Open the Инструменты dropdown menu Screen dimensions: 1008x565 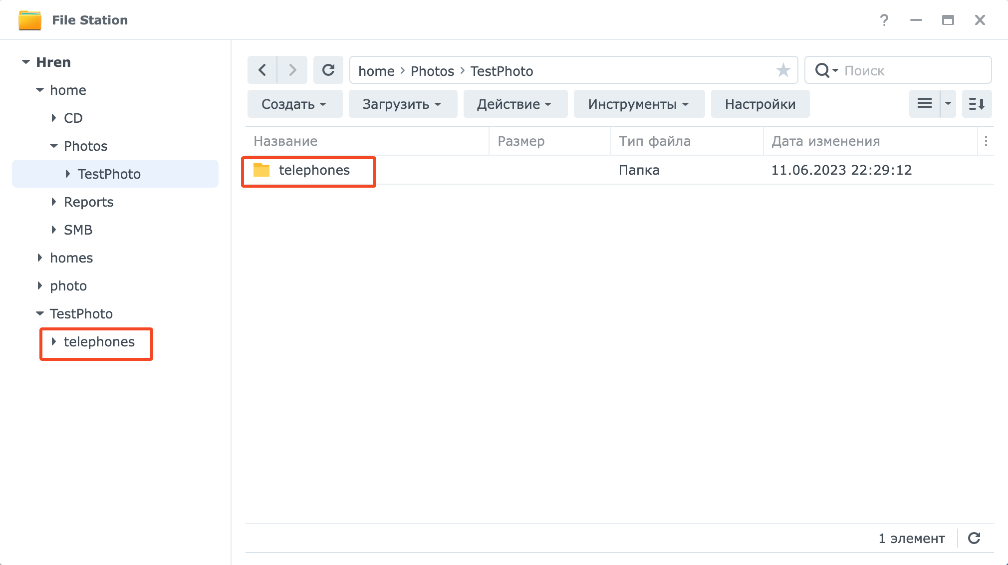coord(639,104)
